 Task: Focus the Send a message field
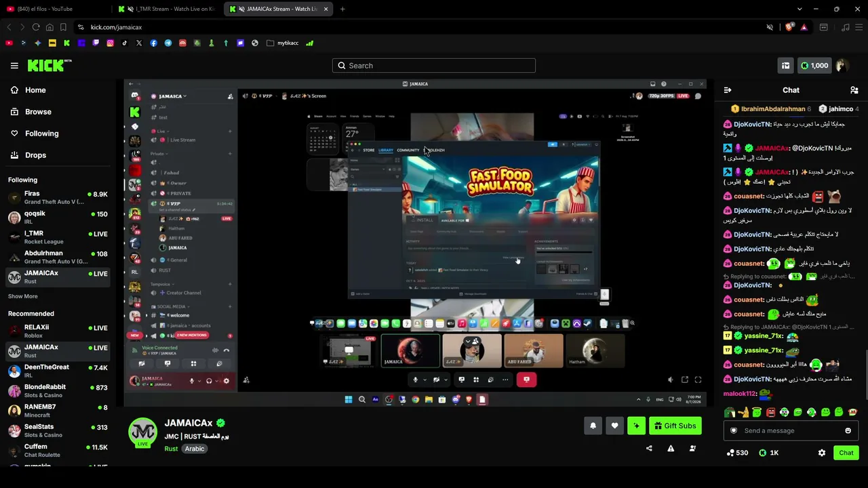coord(791,430)
